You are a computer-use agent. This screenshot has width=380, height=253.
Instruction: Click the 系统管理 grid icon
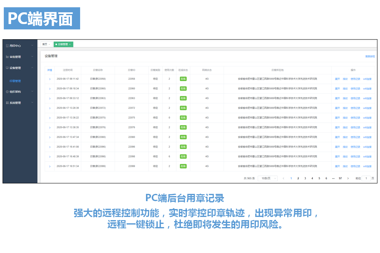pyautogui.click(x=7, y=103)
